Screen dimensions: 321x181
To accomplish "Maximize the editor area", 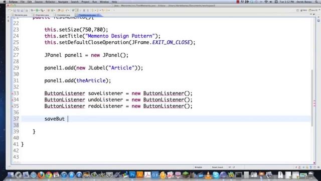I will (314, 15).
